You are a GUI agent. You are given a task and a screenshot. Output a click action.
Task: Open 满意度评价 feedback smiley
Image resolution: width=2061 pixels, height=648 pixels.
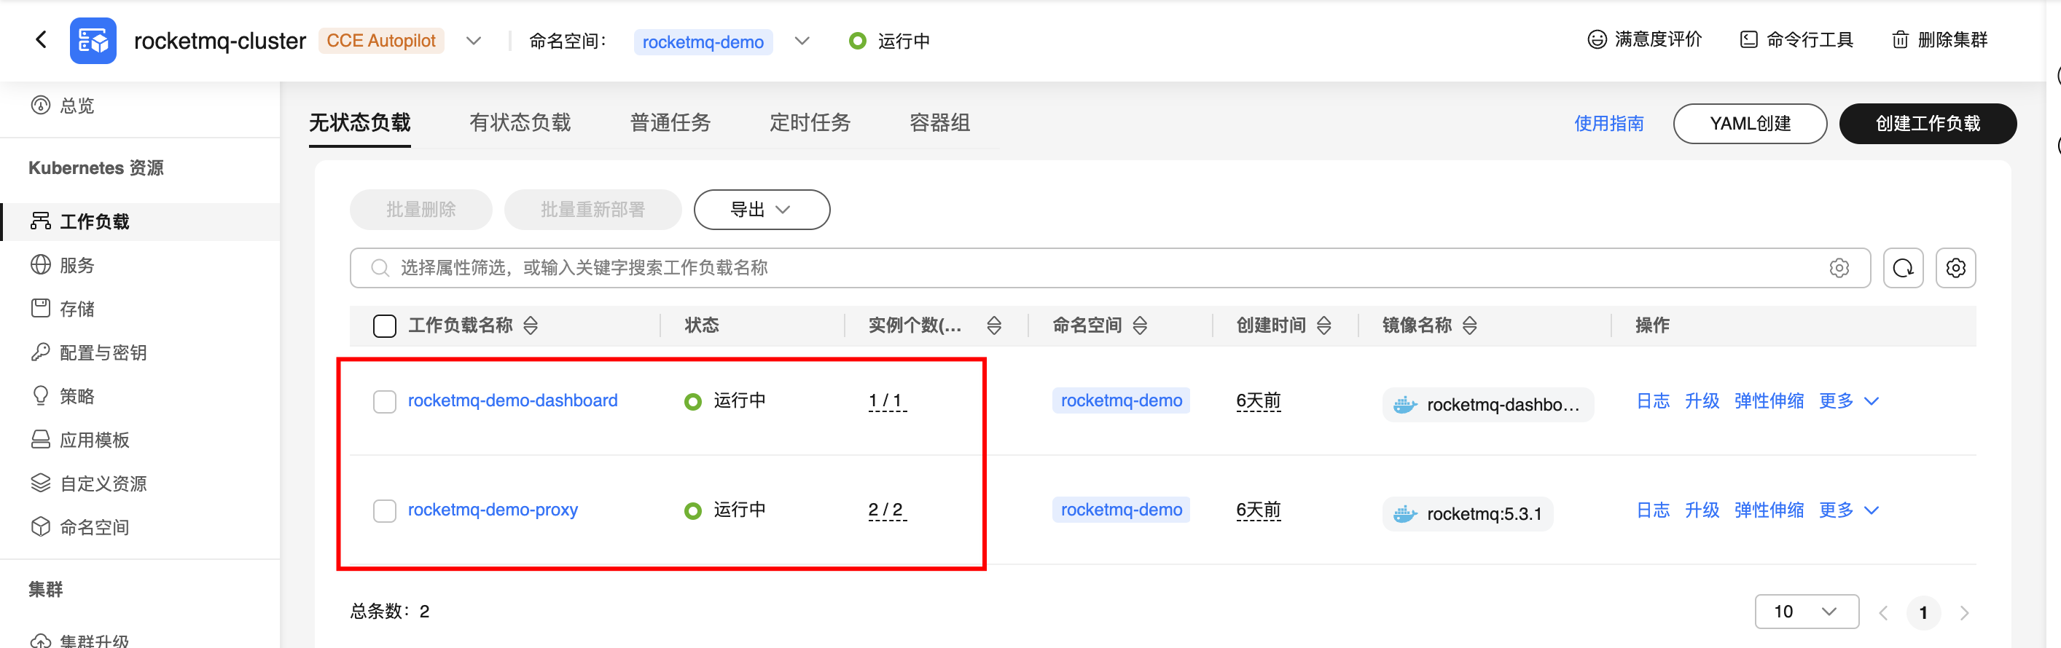[x=1596, y=39]
